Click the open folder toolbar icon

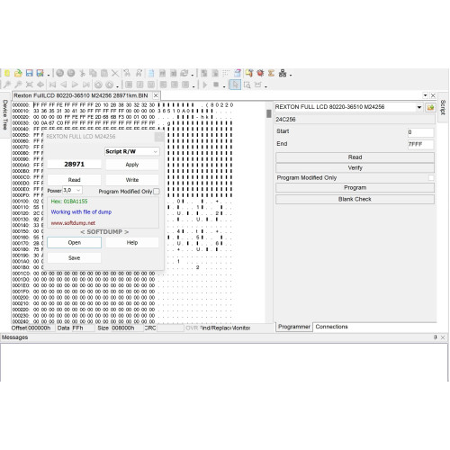(18, 73)
